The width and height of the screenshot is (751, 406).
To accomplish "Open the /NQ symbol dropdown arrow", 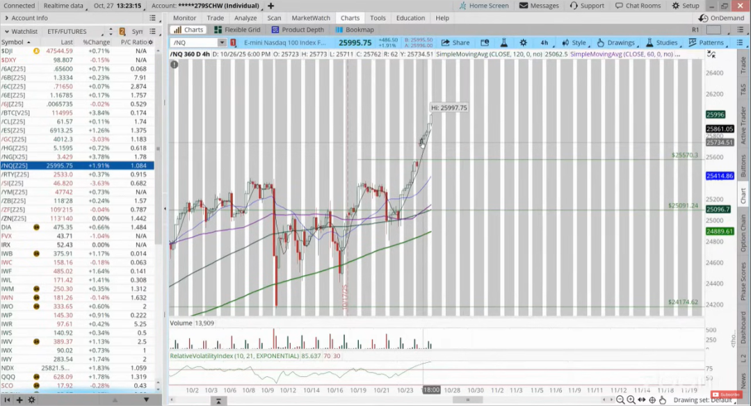I will (222, 42).
